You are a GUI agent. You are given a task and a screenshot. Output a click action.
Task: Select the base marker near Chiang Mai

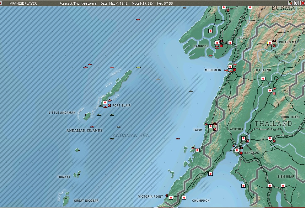pyautogui.click(x=270, y=43)
